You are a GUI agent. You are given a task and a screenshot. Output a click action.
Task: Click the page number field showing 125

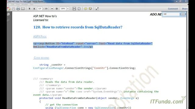pos(40,9)
